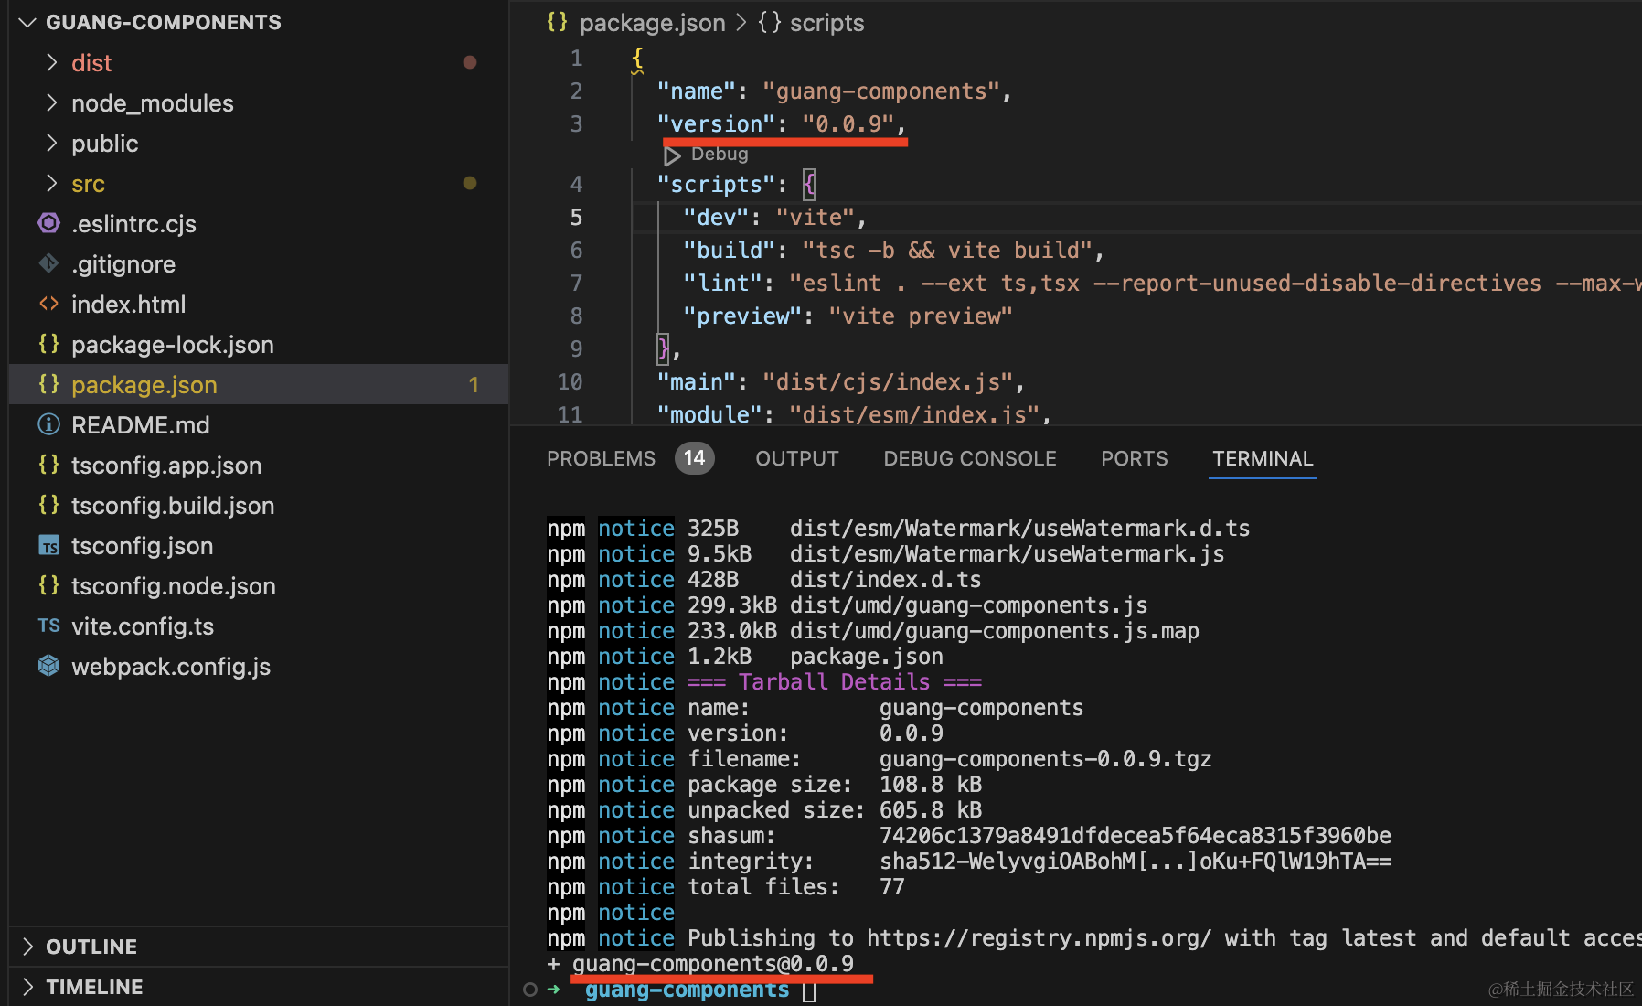Click the problems count badge 14
Viewport: 1642px width, 1006px height.
coord(695,458)
